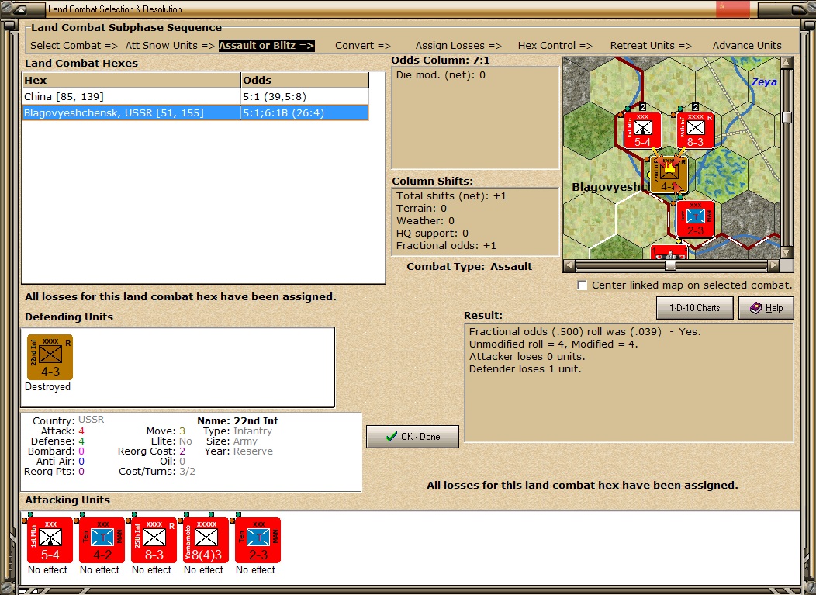Viewport: 816px width, 595px height.
Task: Click the Att Snow Units subphase label
Action: [x=170, y=45]
